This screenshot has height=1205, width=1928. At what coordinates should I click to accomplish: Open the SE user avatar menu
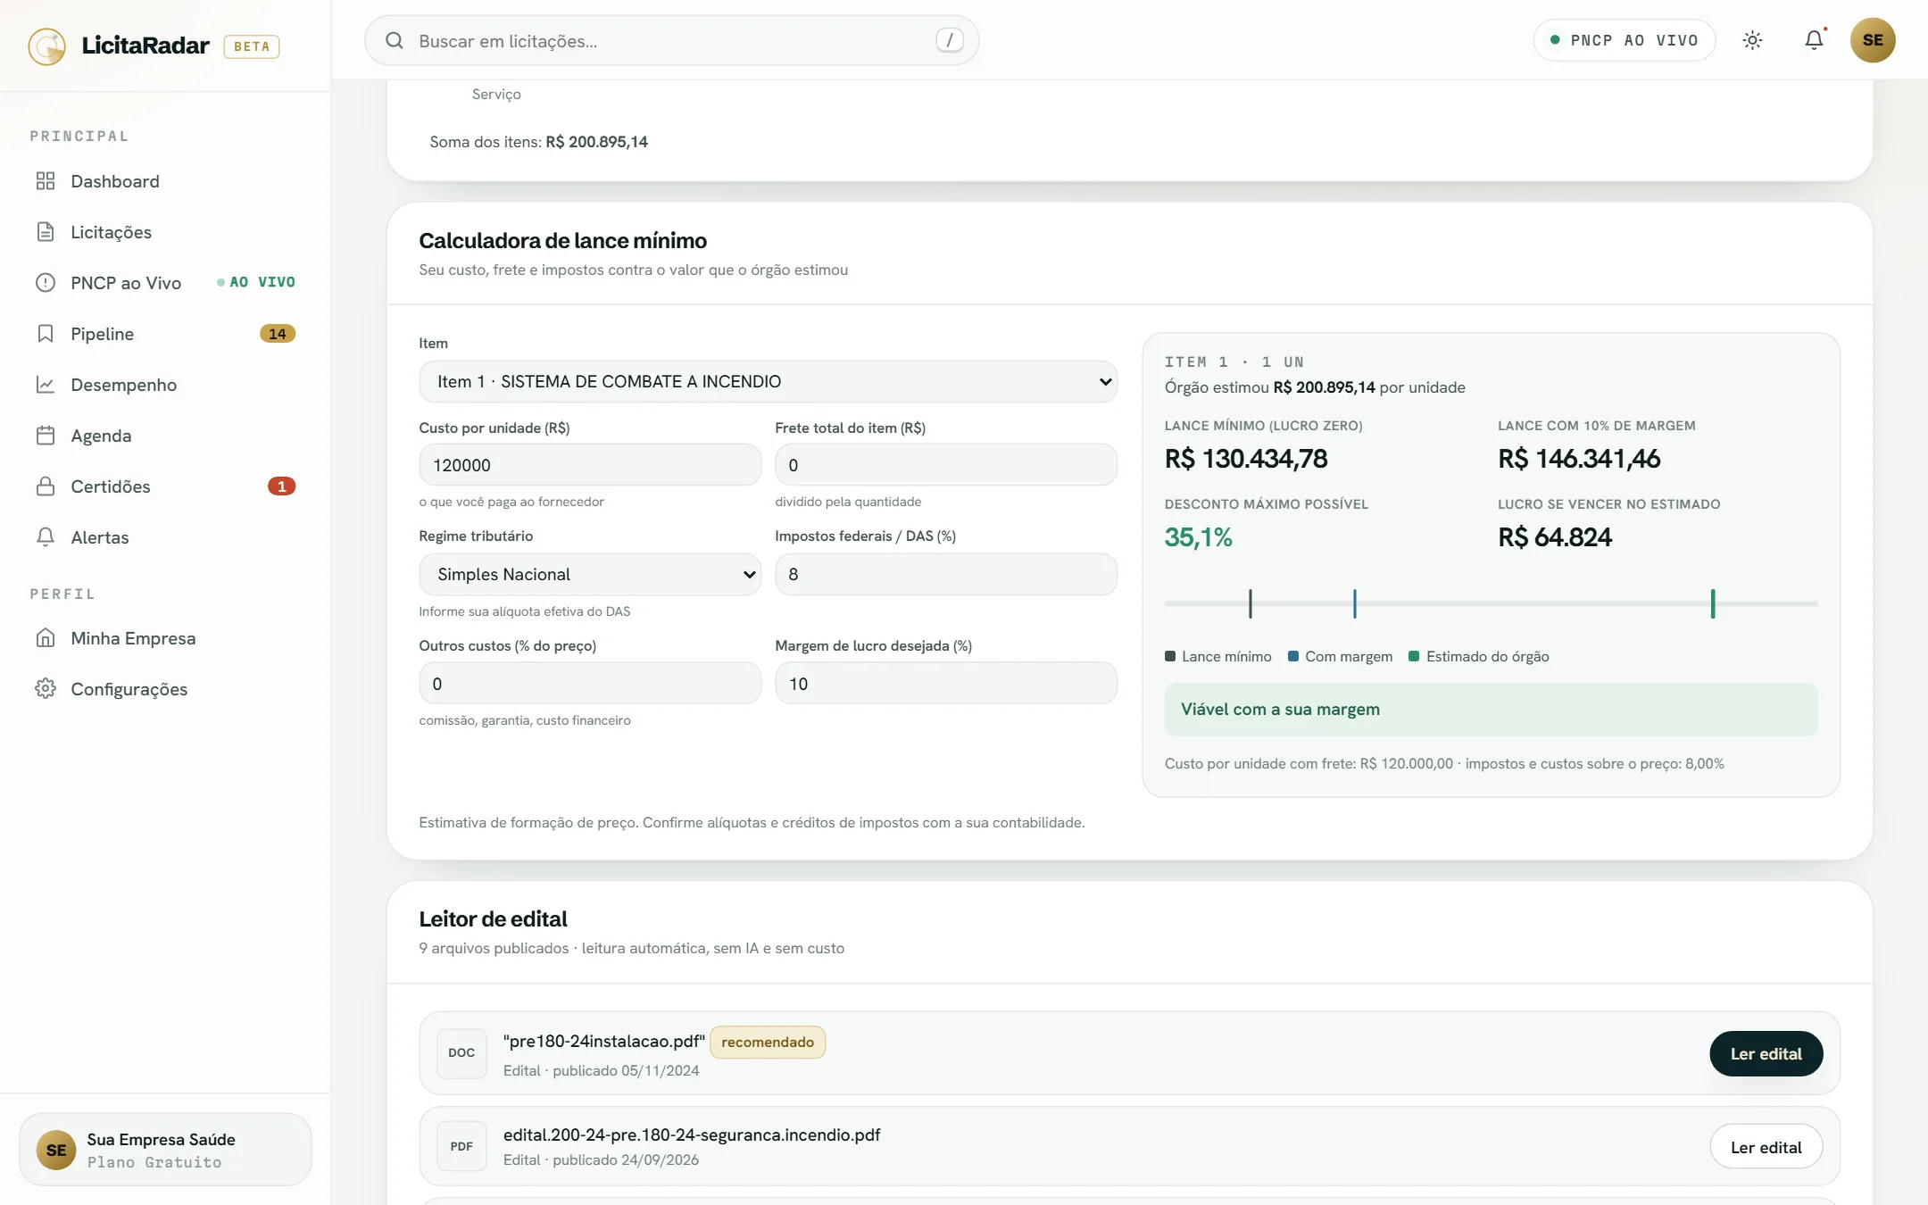[1873, 40]
